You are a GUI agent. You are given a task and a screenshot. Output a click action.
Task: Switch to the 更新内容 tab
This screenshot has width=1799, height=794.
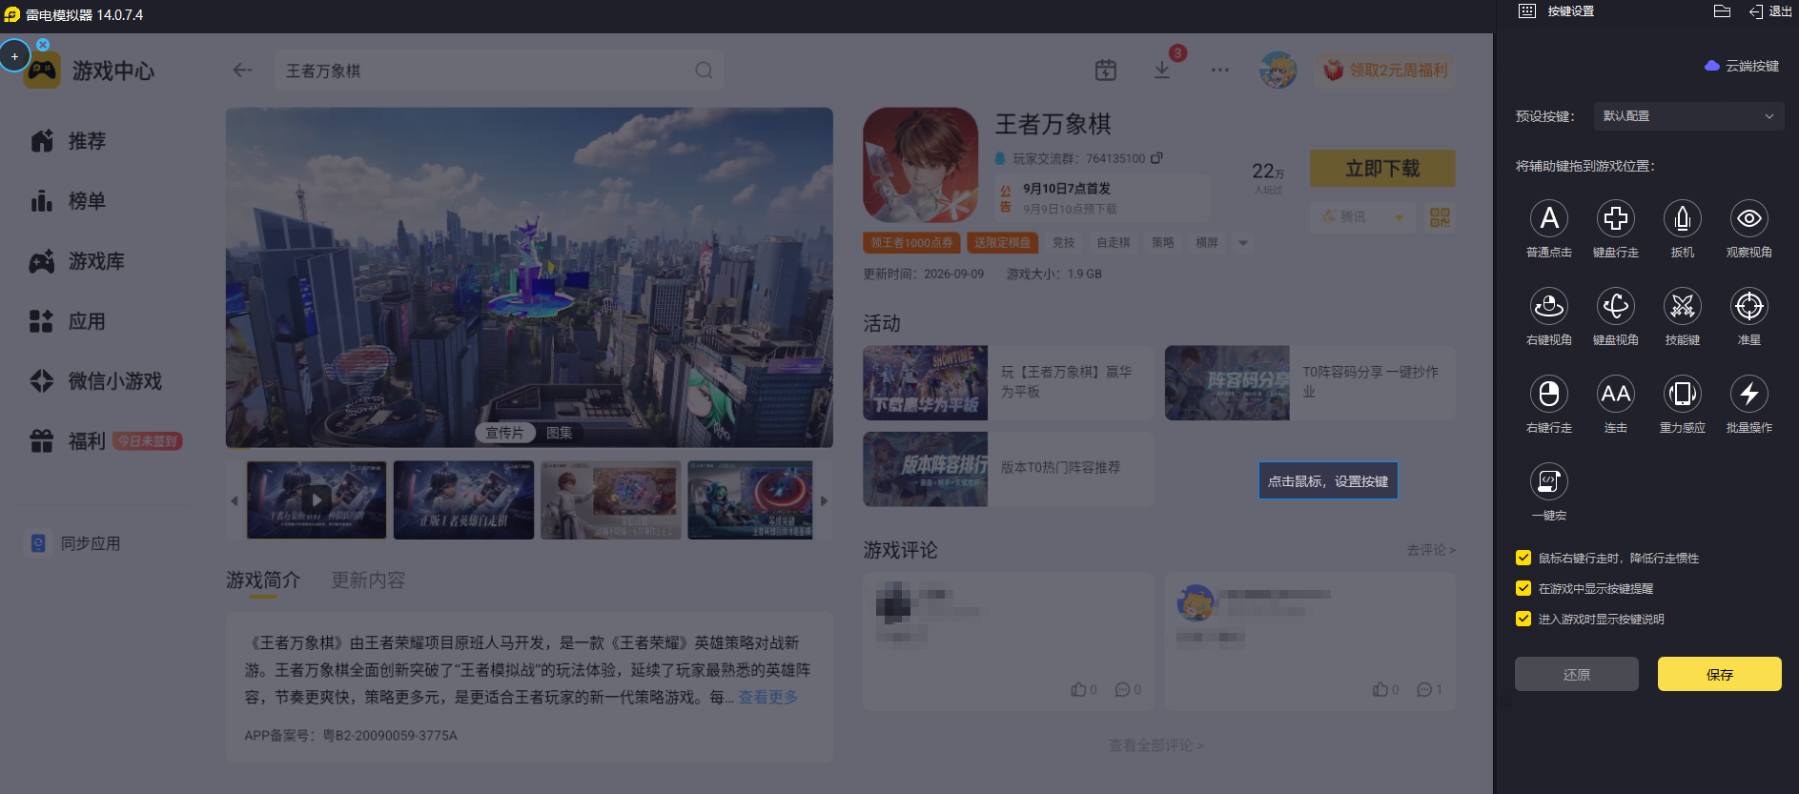pyautogui.click(x=368, y=580)
